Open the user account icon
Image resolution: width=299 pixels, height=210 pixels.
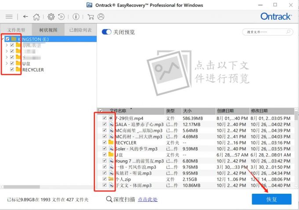[101, 17]
